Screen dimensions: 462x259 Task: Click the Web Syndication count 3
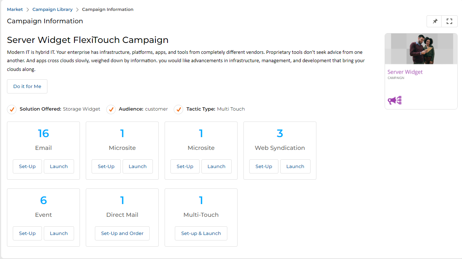coord(280,134)
